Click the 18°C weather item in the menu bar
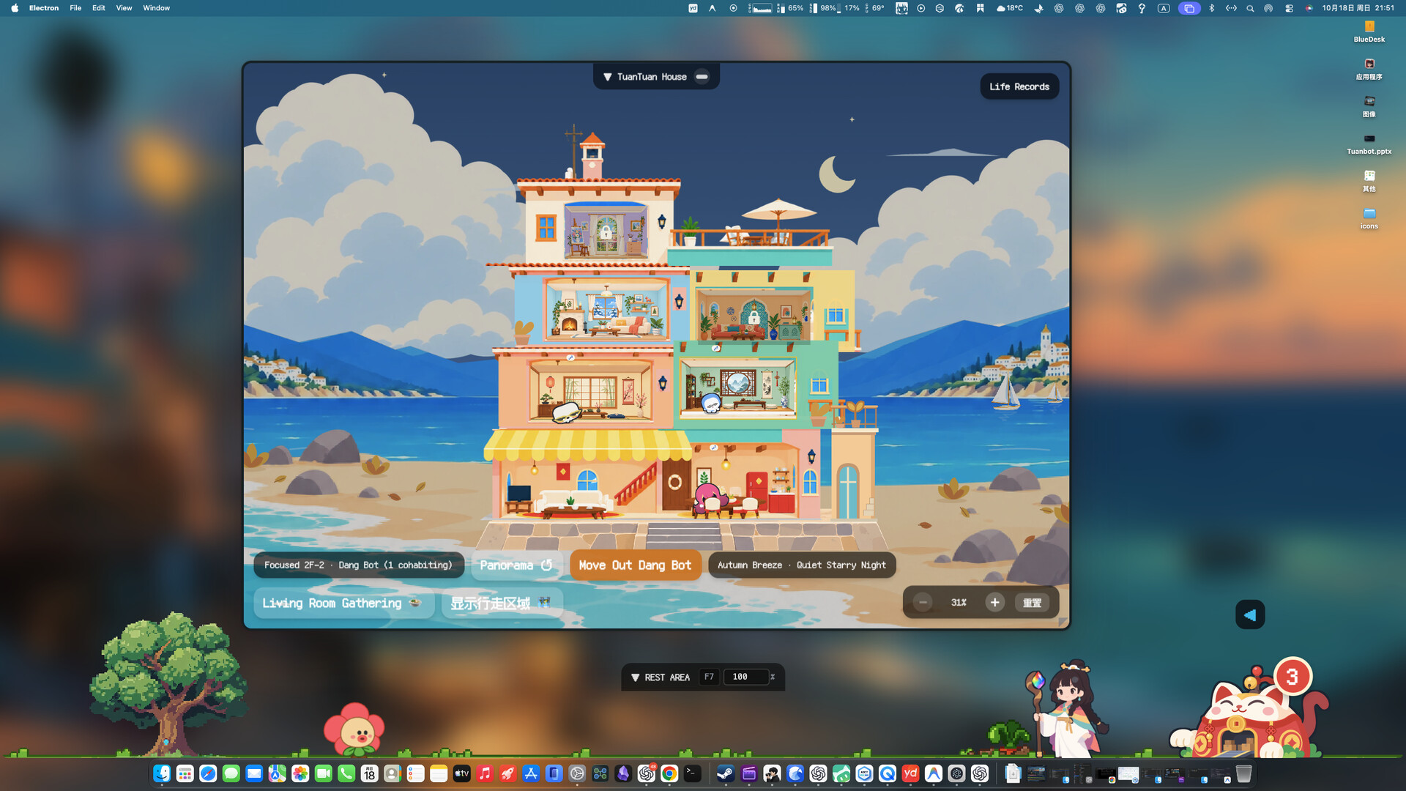Image resolution: width=1406 pixels, height=791 pixels. pos(1010,8)
